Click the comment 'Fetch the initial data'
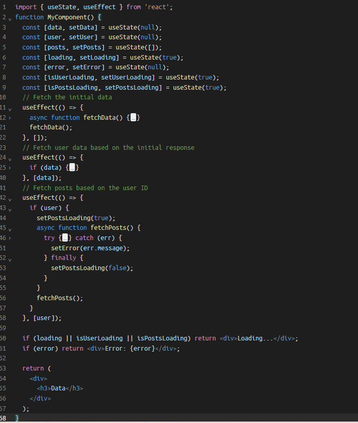This screenshot has height=423, width=358. click(x=67, y=97)
